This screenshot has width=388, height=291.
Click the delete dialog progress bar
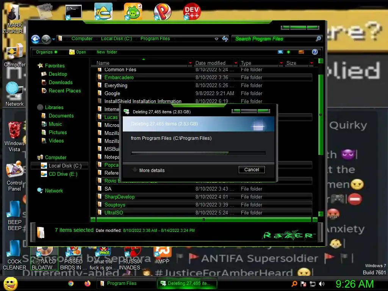coord(198,153)
